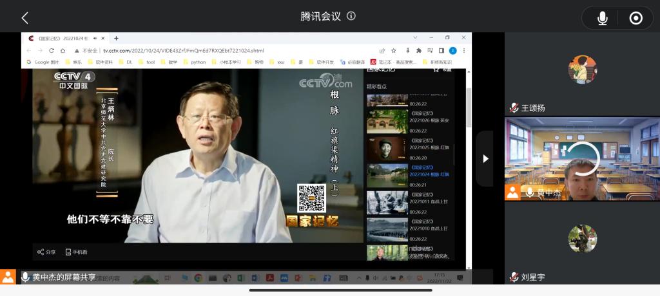This screenshot has height=296, width=660.
Task: Play the 20221010 血战上甘 episode
Action: [407, 230]
